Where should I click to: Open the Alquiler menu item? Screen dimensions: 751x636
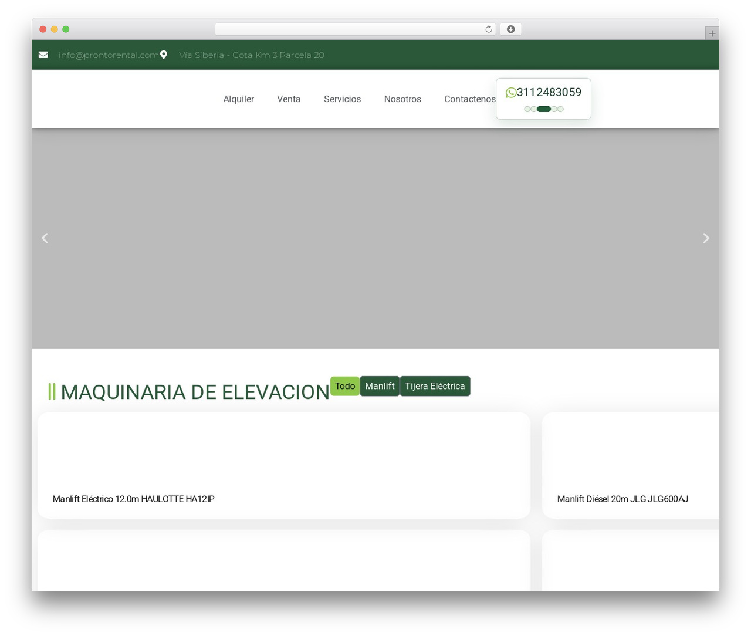pyautogui.click(x=239, y=99)
